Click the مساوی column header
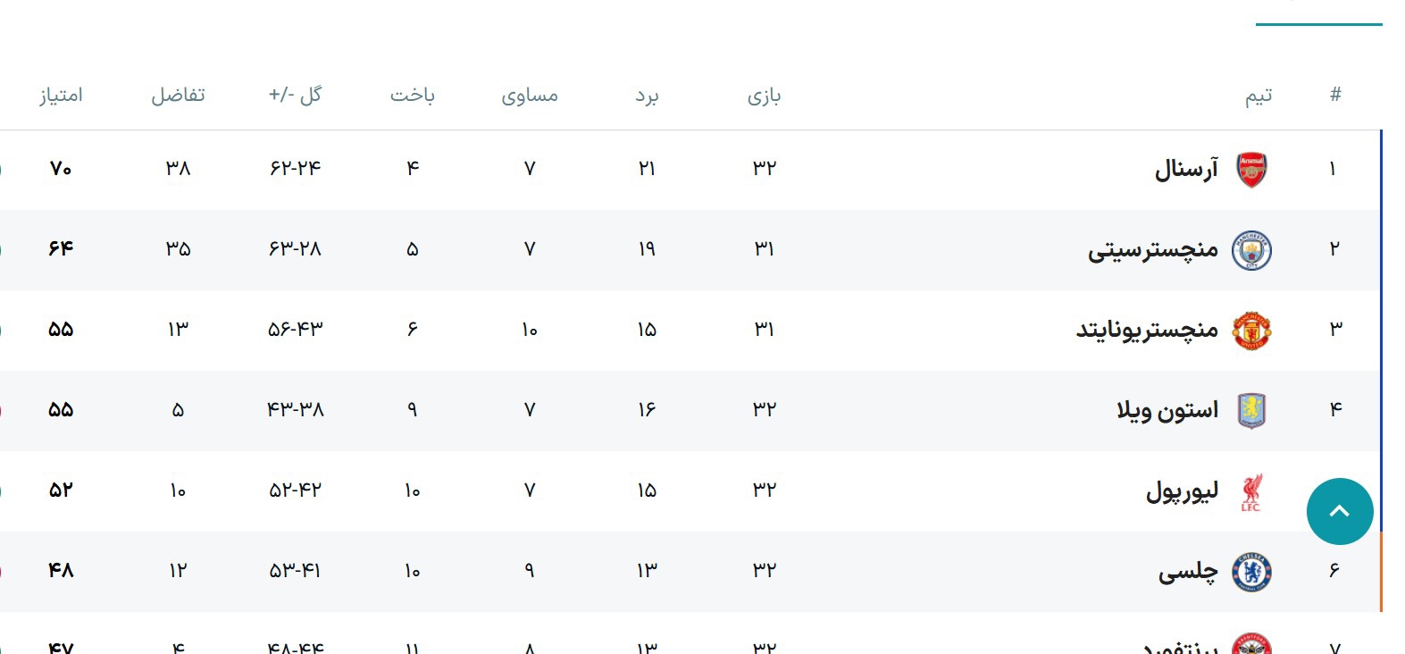Viewport: 1405px width, 654px height. (529, 96)
